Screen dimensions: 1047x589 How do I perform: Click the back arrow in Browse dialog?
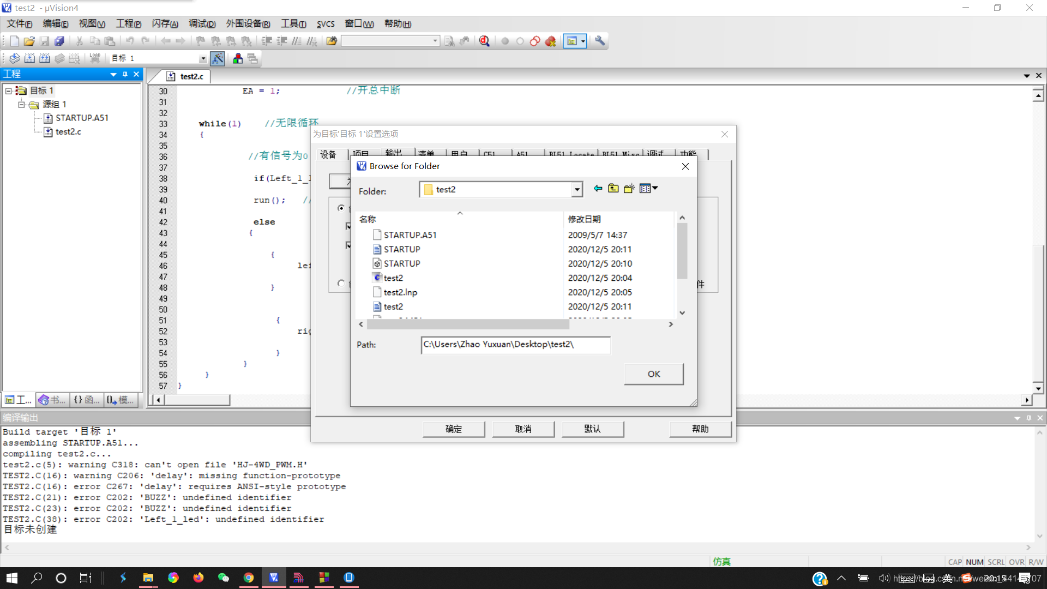(598, 188)
